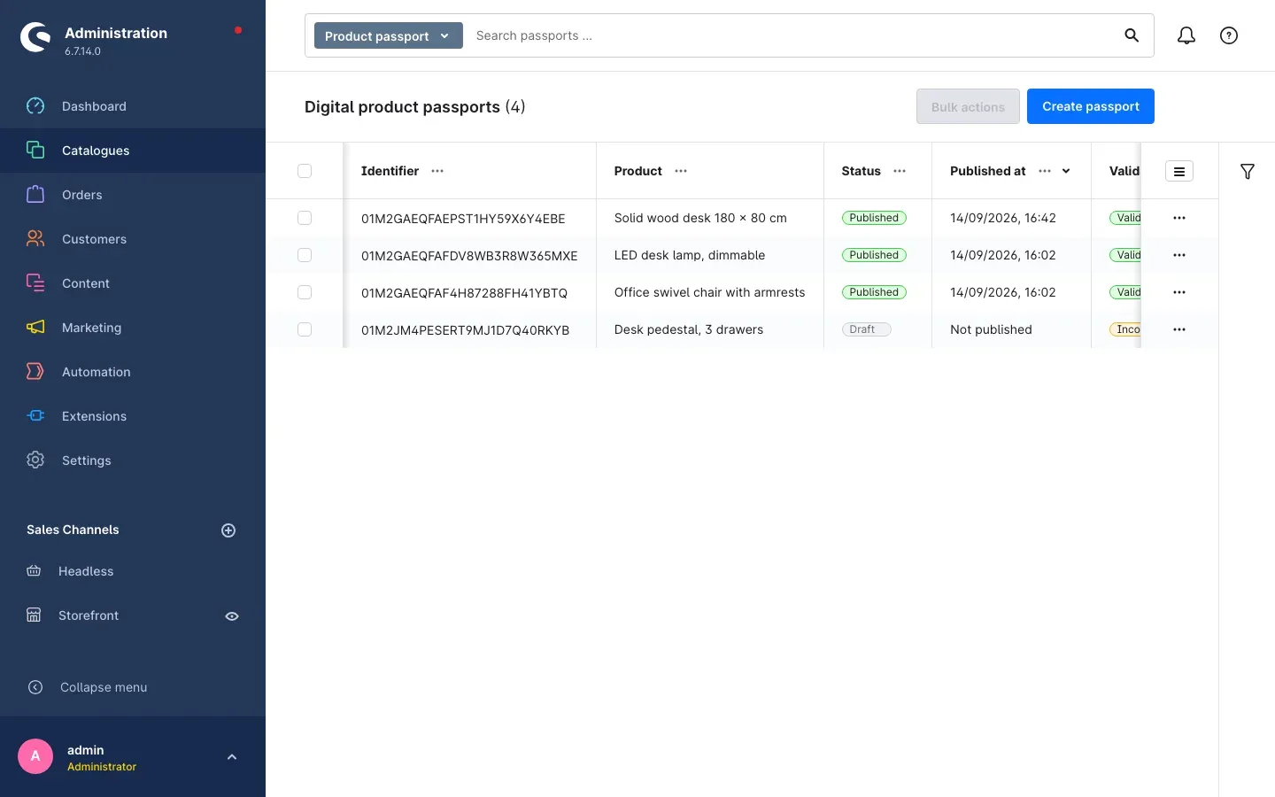
Task: Open Status column options dots
Action: (x=900, y=171)
